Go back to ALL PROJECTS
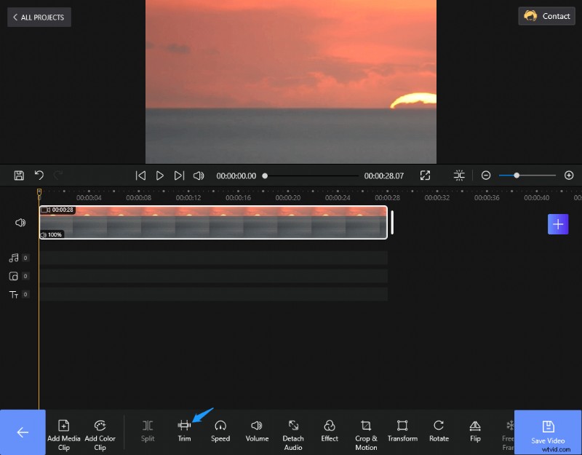582x455 pixels. coord(39,17)
